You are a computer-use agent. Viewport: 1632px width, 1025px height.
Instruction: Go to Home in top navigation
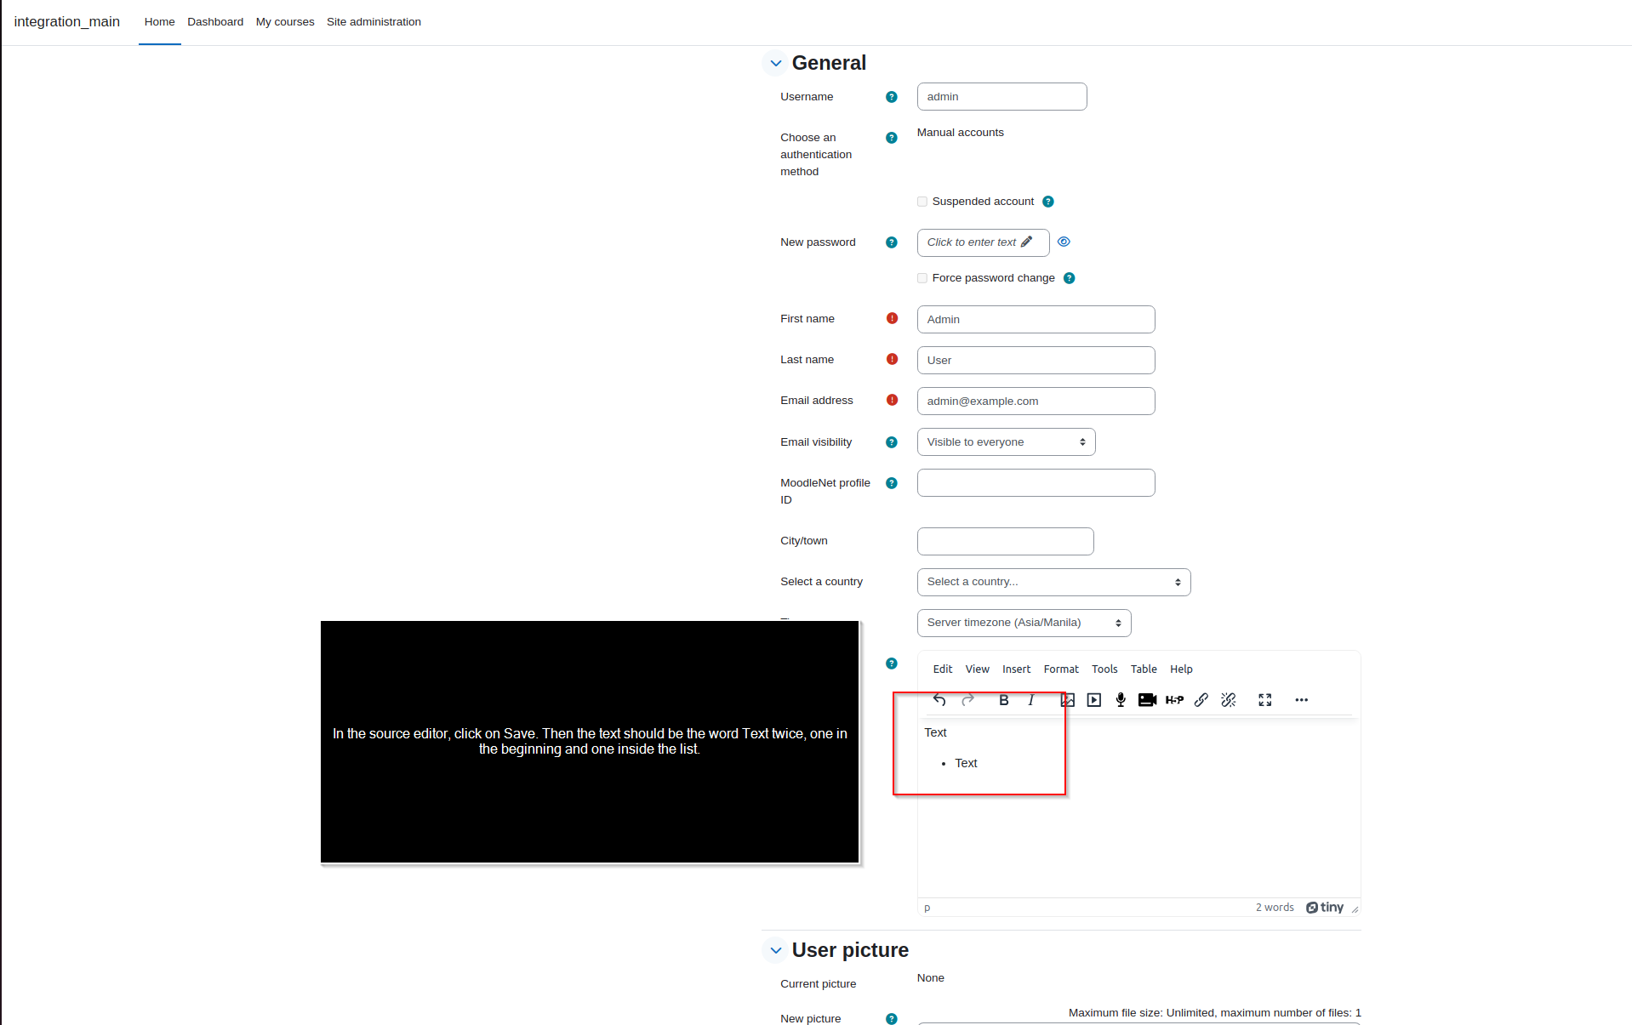click(x=159, y=22)
